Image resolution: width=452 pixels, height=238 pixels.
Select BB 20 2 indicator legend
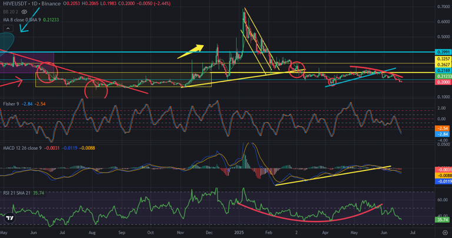pyautogui.click(x=12, y=12)
